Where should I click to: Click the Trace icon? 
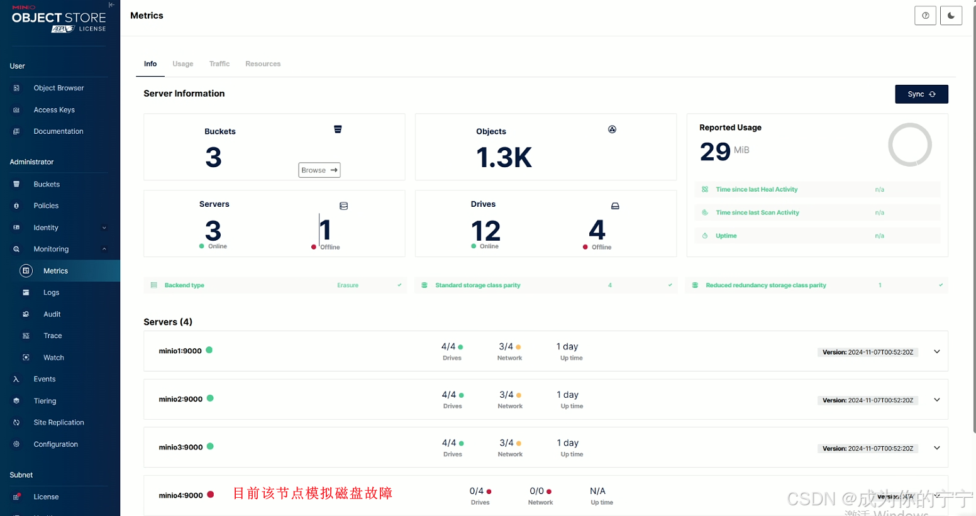(26, 336)
